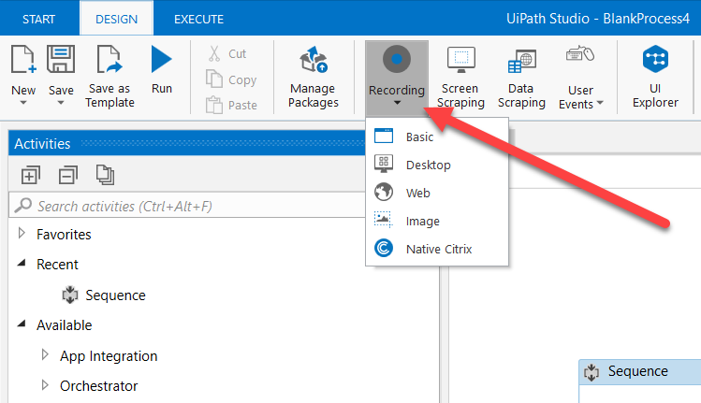Collapse all activities in panel toolbar
701x403 pixels.
tap(67, 174)
